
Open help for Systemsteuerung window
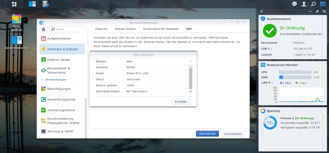(224, 23)
